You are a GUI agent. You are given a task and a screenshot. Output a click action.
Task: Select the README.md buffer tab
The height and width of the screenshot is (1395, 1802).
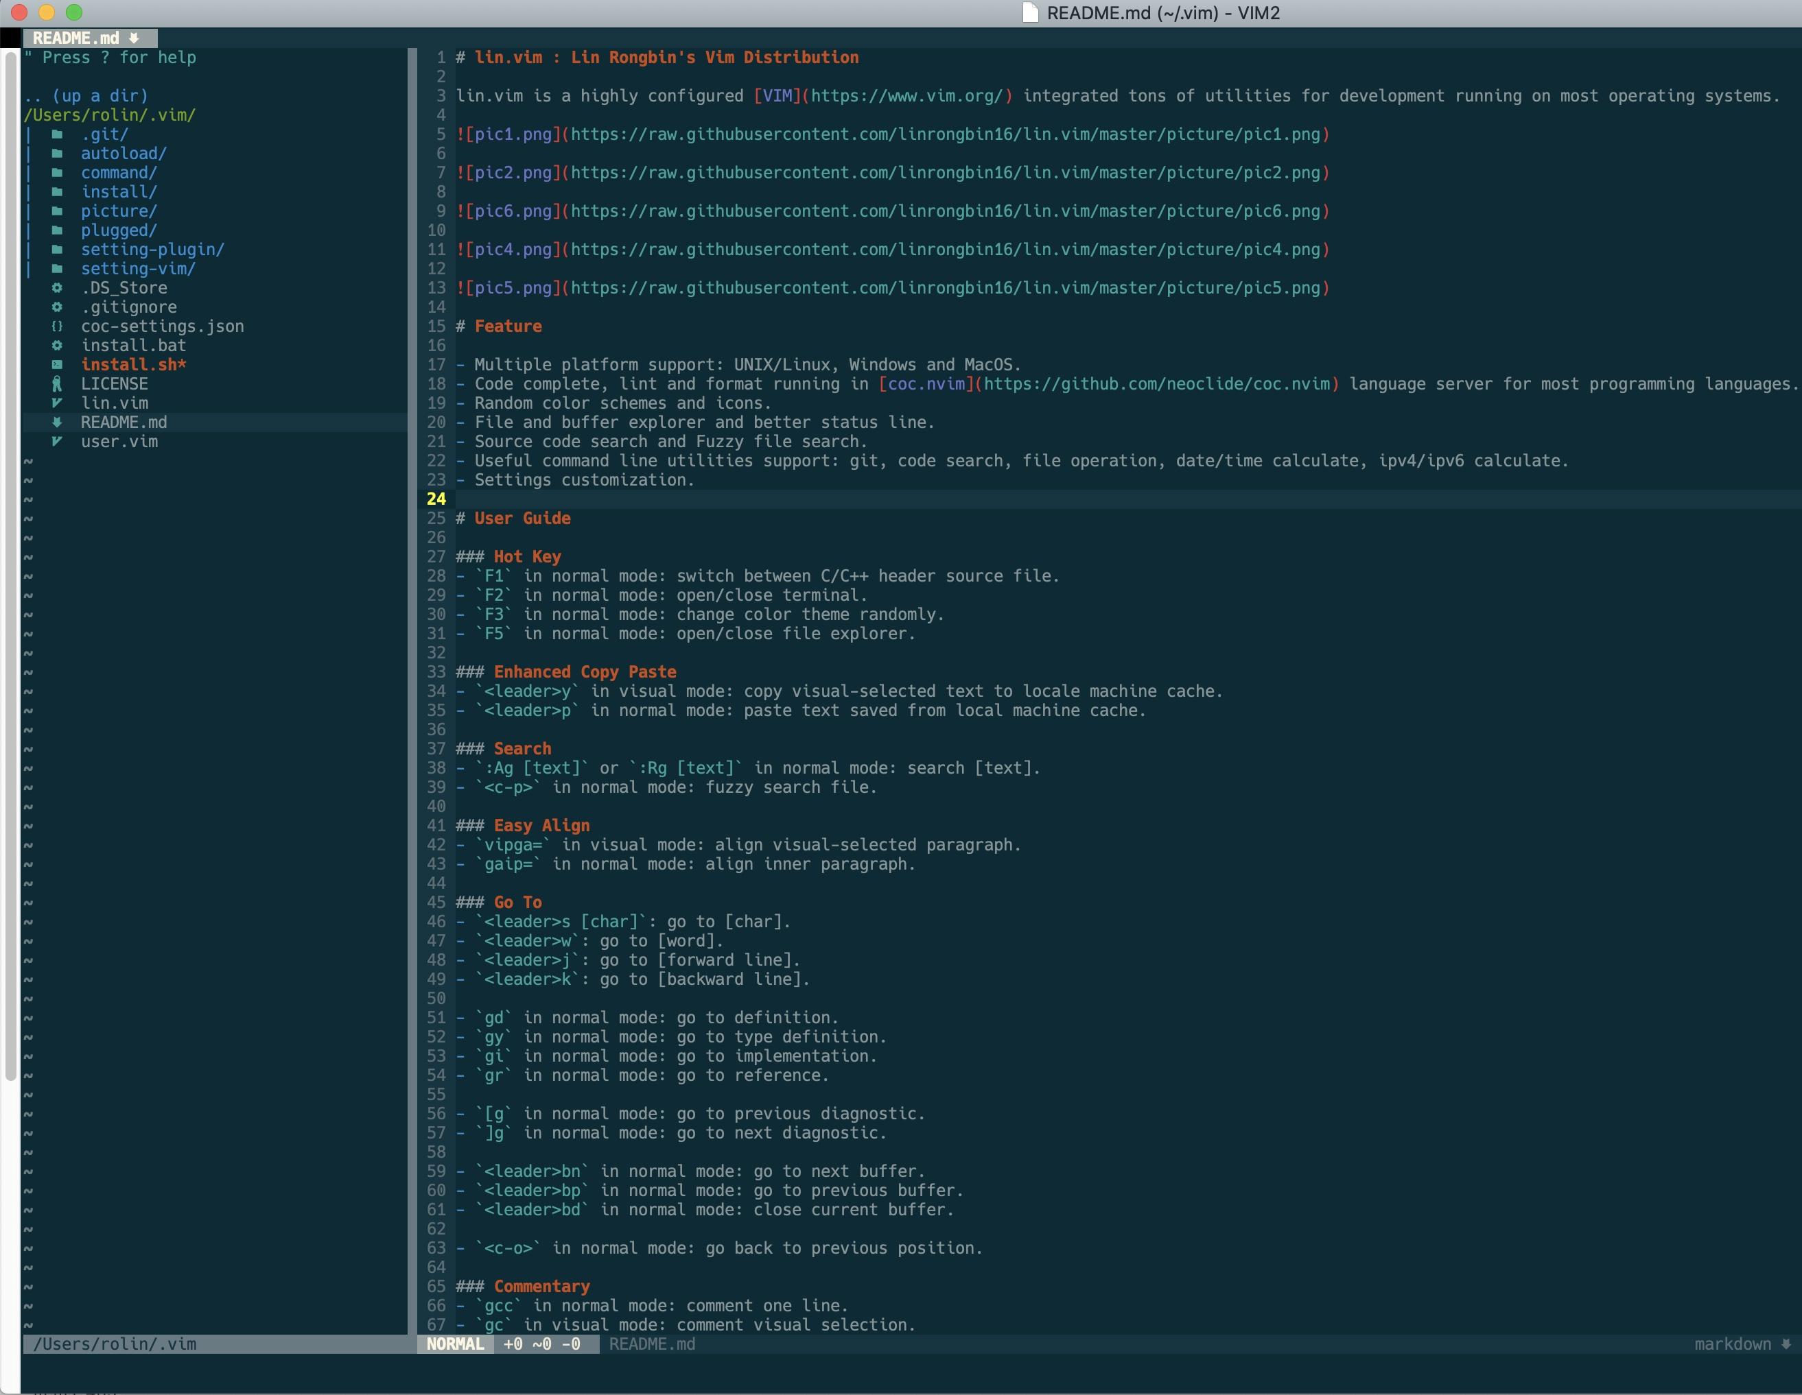coord(87,38)
